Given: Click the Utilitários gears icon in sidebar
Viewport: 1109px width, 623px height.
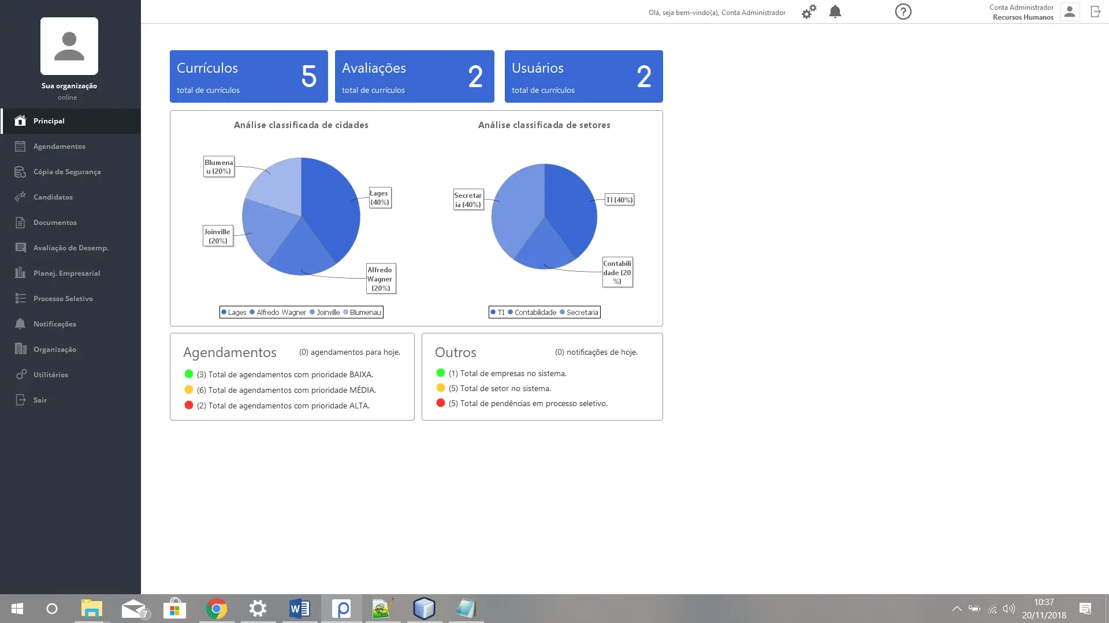Looking at the screenshot, I should coord(20,374).
